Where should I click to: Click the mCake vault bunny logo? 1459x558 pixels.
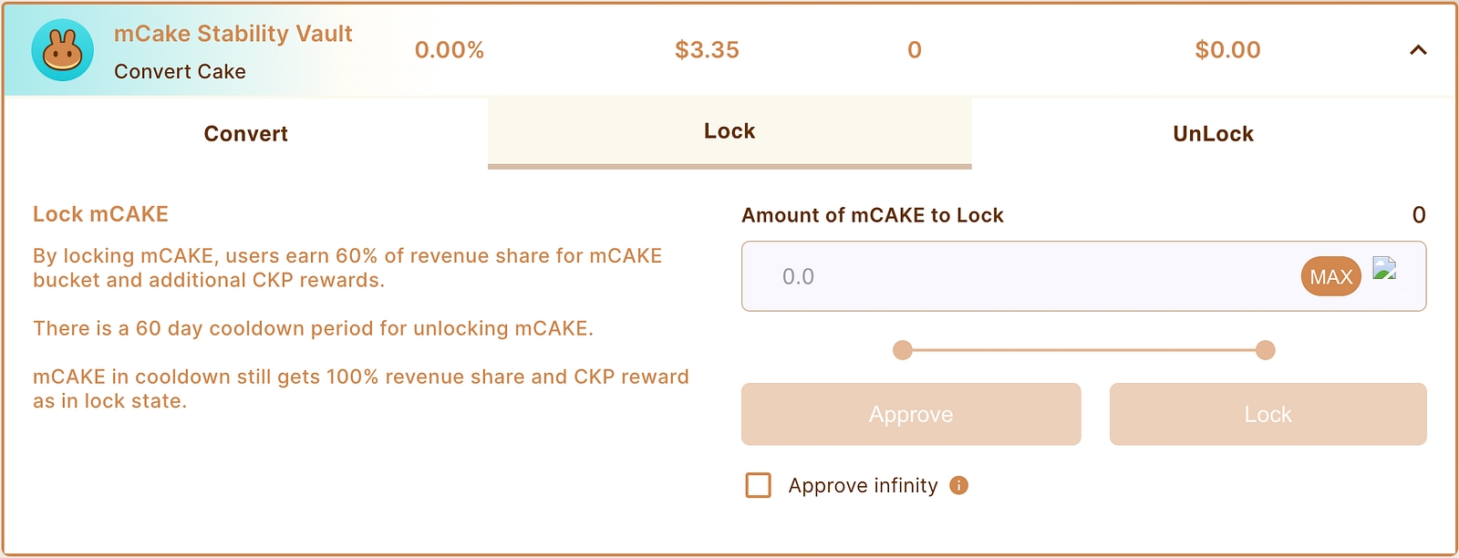pos(62,50)
